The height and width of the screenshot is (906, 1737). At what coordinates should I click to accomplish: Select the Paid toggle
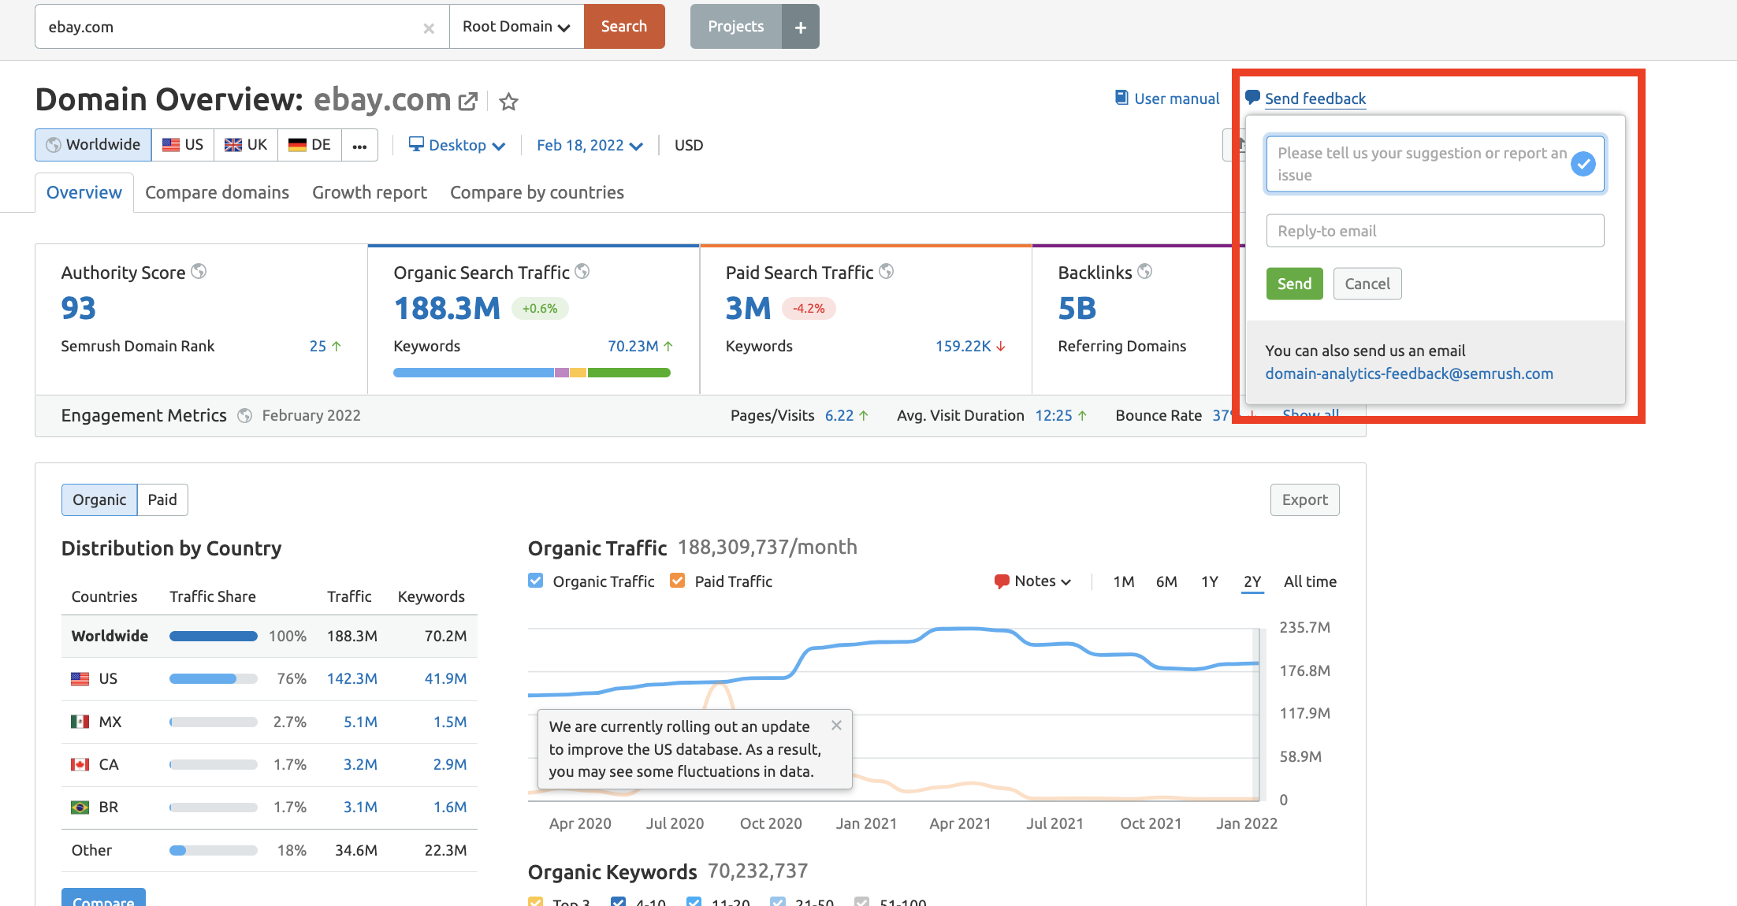coord(162,499)
